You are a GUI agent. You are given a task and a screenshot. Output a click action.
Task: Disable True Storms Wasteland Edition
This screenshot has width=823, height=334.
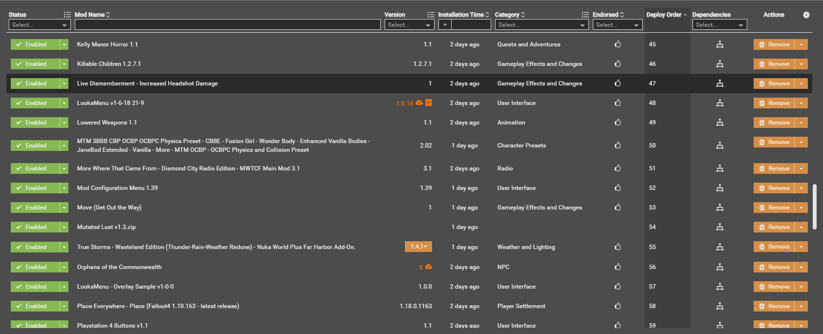tap(35, 247)
